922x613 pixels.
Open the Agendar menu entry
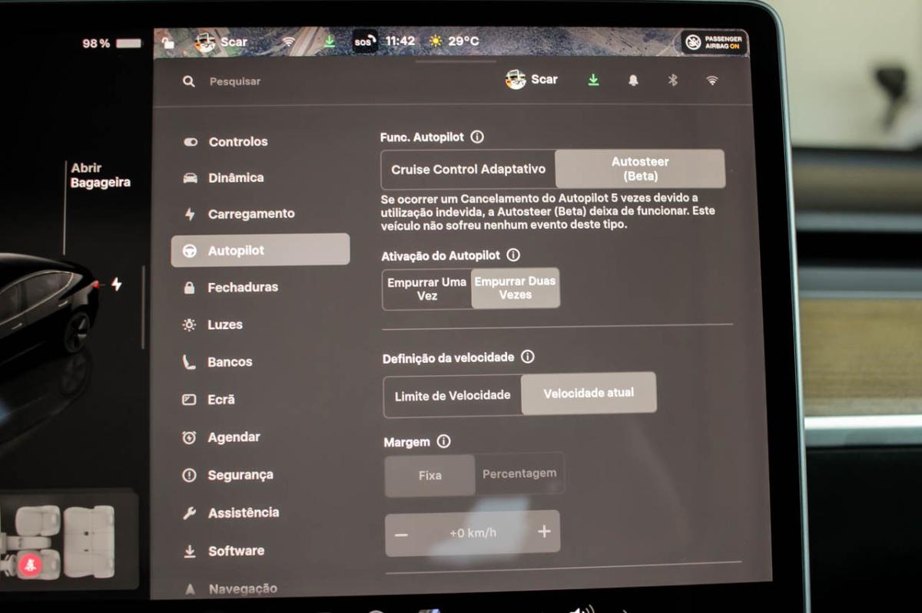point(221,437)
